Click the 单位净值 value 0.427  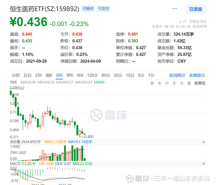(x=141, y=48)
